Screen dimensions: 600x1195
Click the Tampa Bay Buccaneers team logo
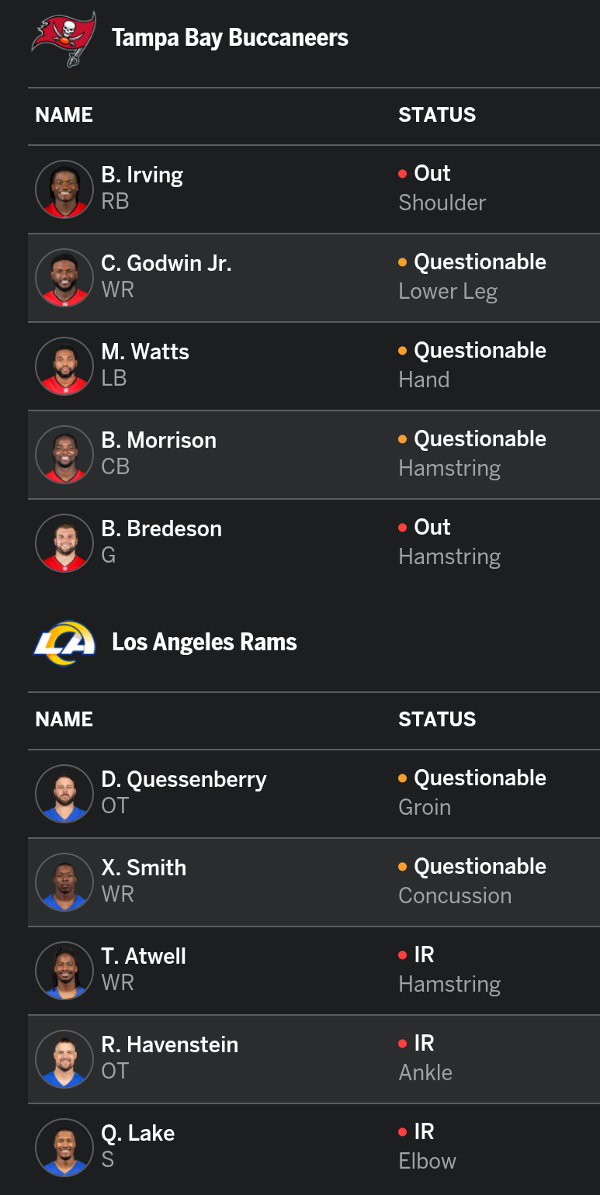tap(64, 38)
